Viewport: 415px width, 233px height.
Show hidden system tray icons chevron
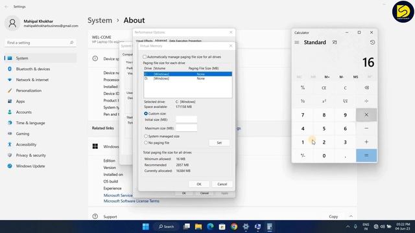pyautogui.click(x=348, y=227)
